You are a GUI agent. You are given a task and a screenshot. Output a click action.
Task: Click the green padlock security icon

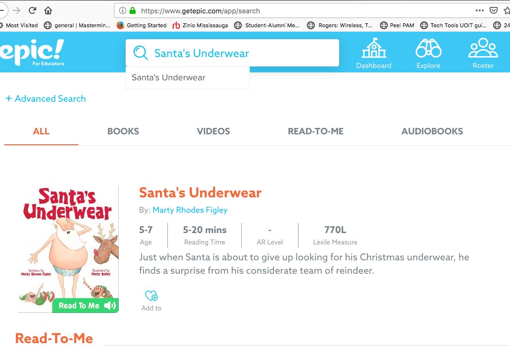[x=133, y=11]
